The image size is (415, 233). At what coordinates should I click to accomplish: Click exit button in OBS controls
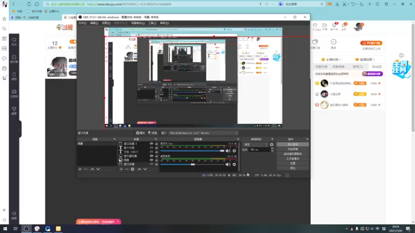tap(293, 168)
